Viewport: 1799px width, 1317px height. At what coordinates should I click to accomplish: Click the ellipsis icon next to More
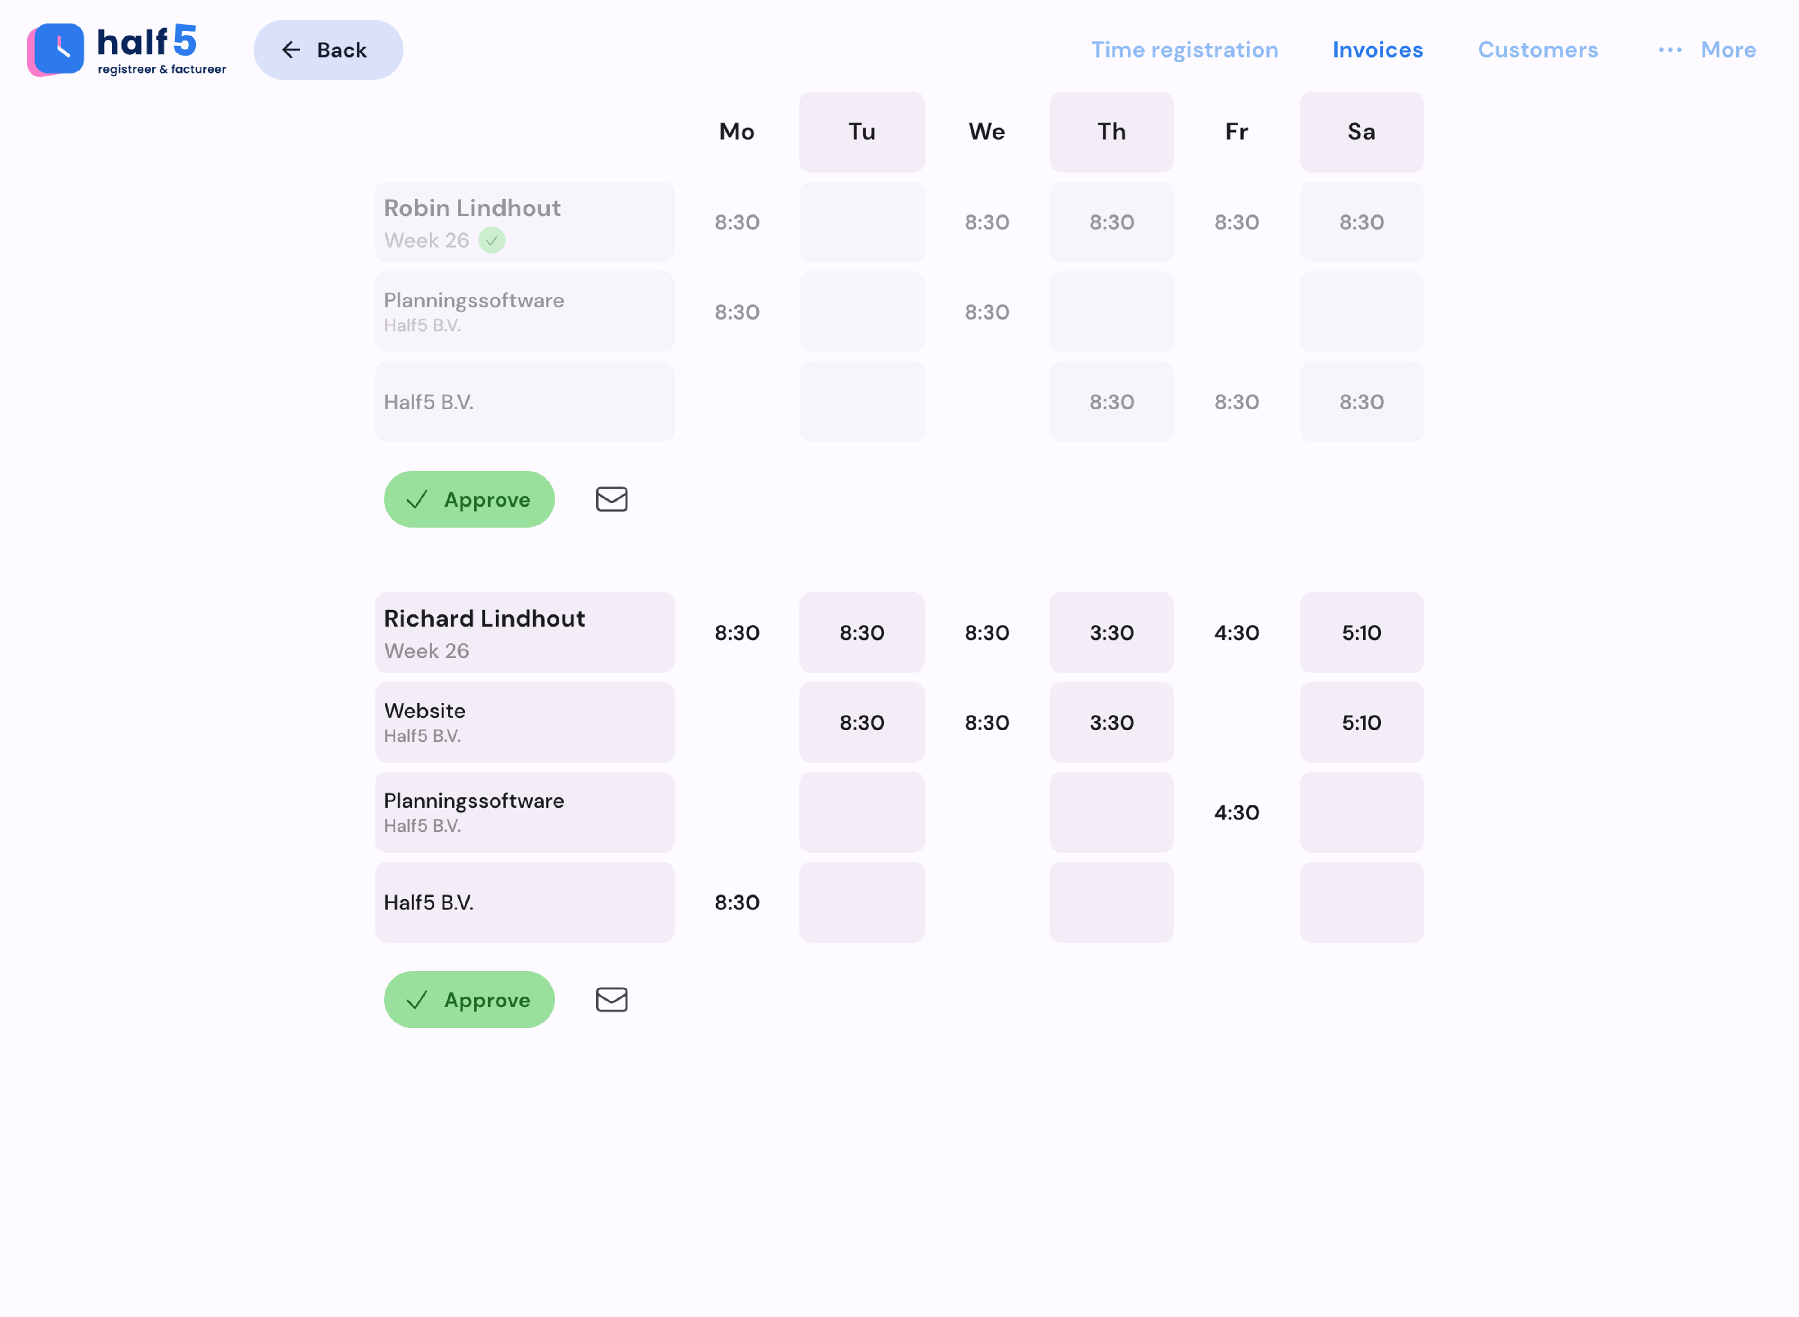click(1669, 49)
